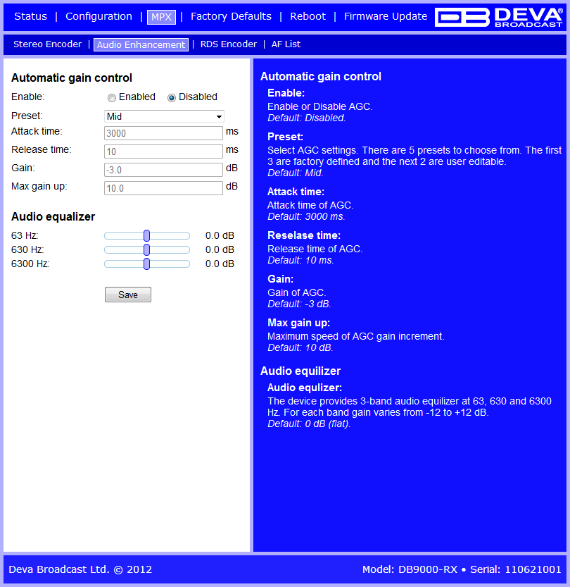This screenshot has height=587, width=570.
Task: Open the Status page
Action: click(x=31, y=16)
